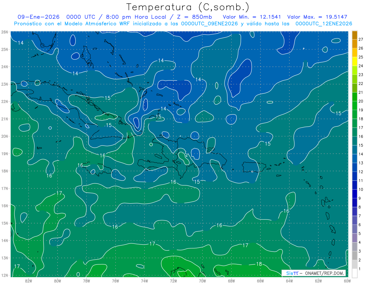Click the white swatch at the color scale bottom
Screen dimensions: 369x285
point(355,273)
